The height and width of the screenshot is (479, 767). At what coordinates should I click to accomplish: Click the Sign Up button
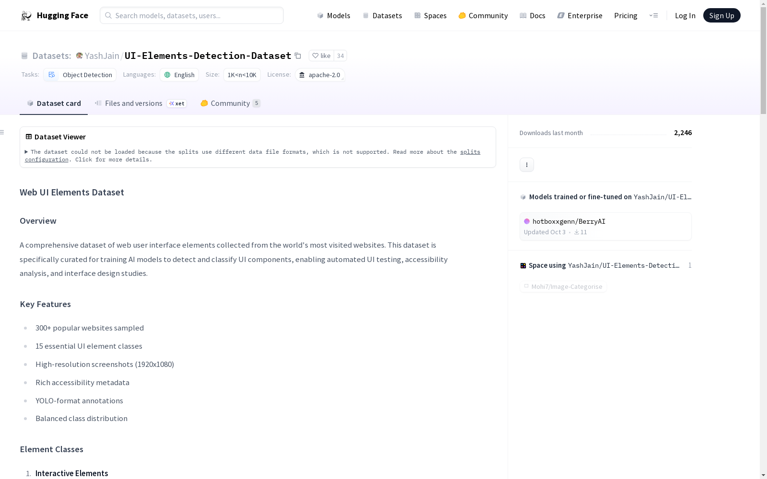point(722,15)
